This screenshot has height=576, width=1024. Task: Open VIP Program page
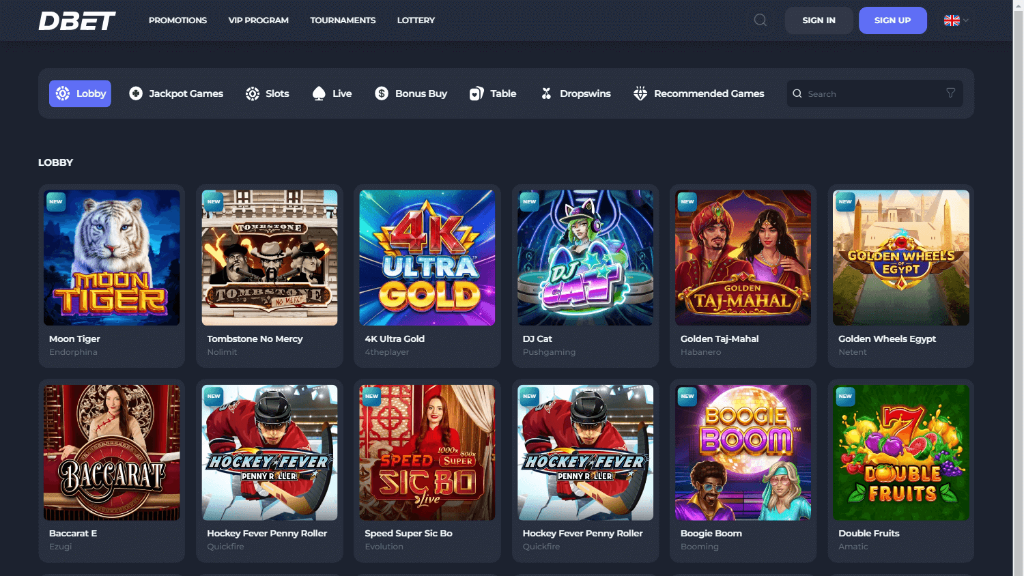click(259, 20)
